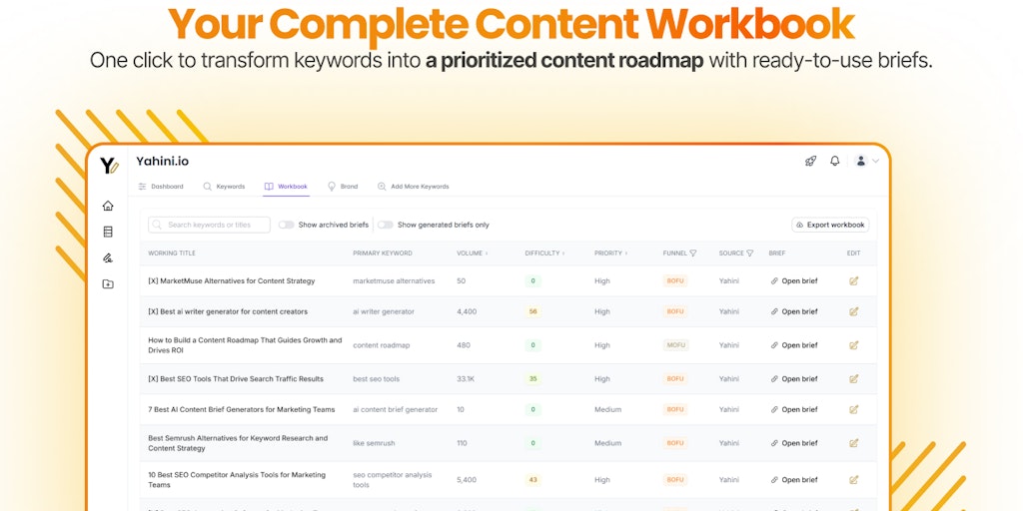Open the Brand tab
The width and height of the screenshot is (1023, 511).
coord(343,187)
